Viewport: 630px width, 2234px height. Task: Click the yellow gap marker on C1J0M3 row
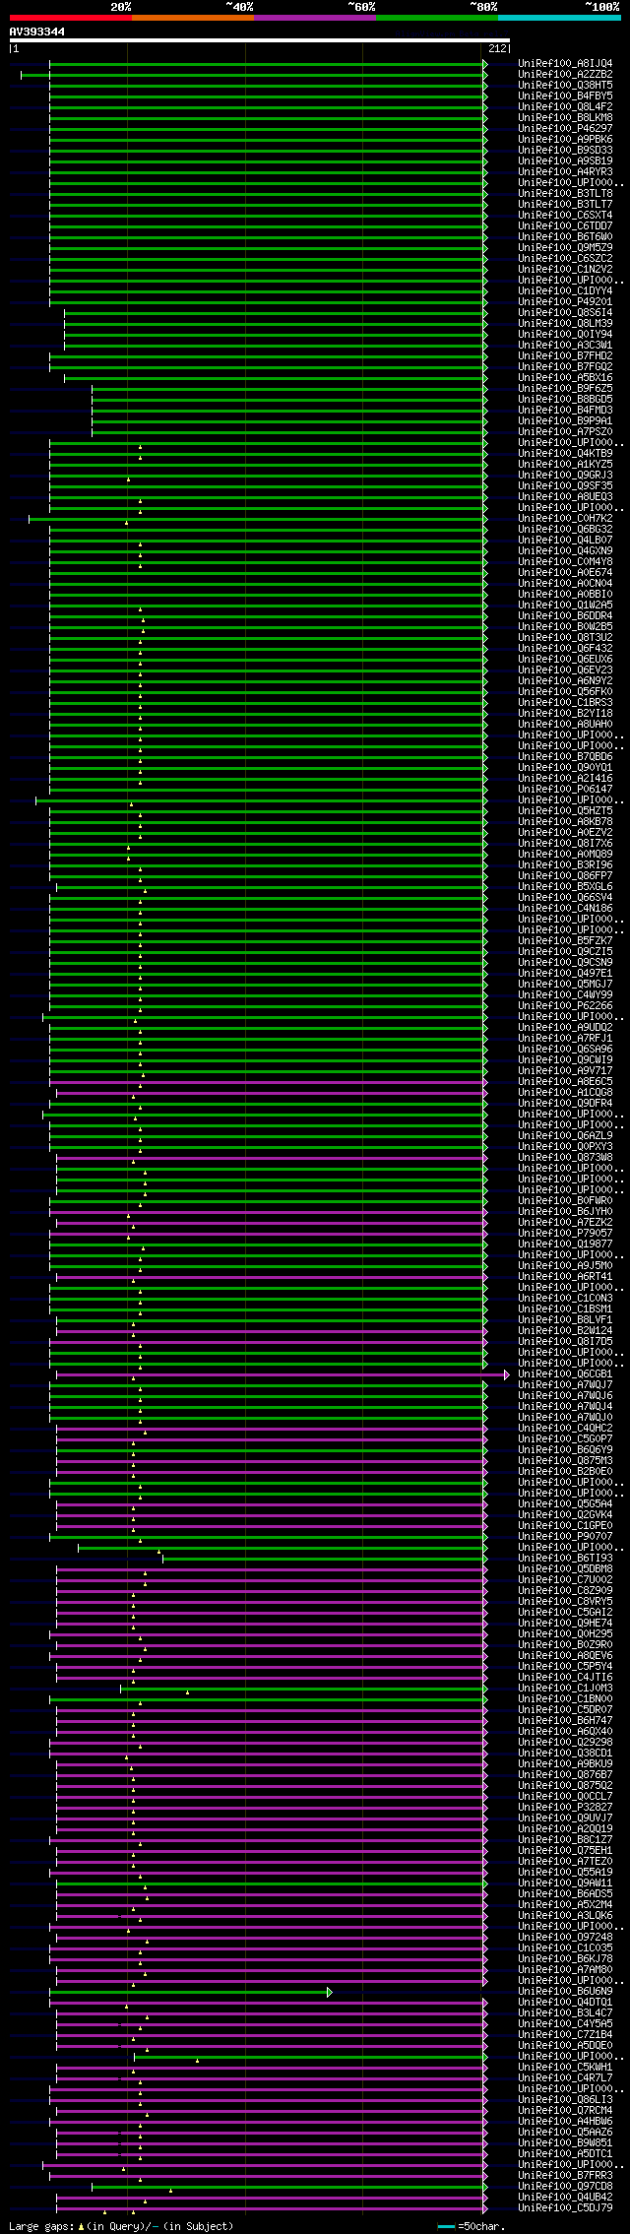187,1692
